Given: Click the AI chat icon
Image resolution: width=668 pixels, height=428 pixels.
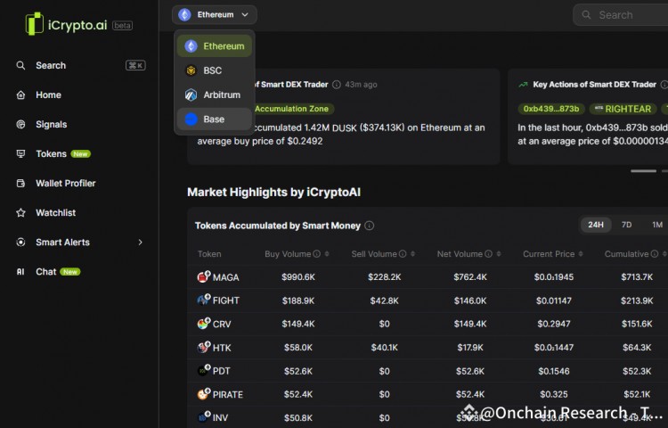Looking at the screenshot, I should pos(20,272).
